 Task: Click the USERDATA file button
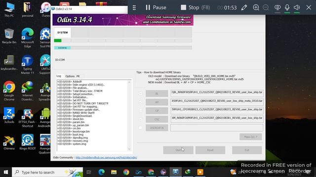click(157, 128)
